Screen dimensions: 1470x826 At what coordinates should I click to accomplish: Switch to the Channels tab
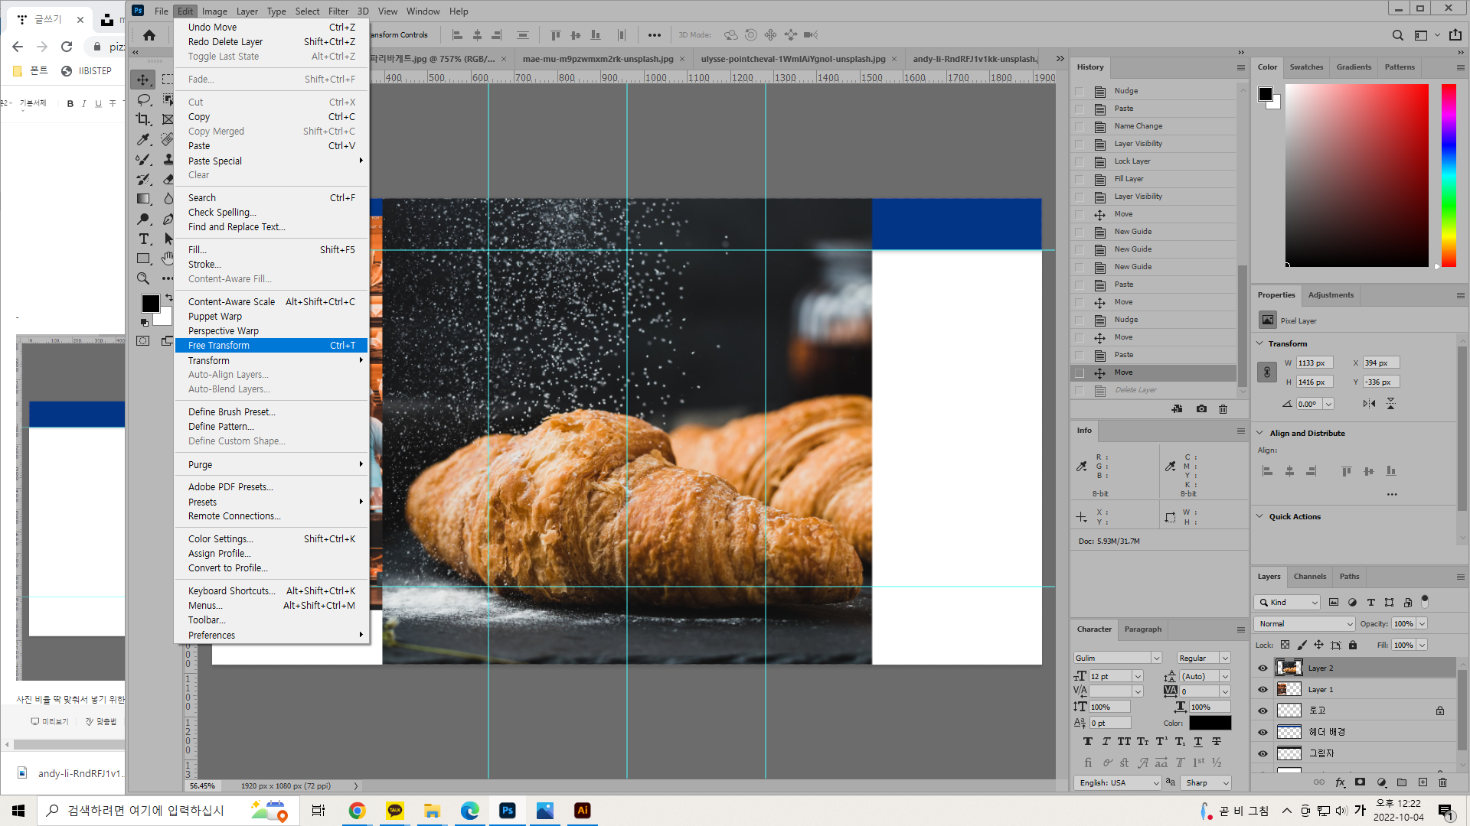[x=1309, y=577]
